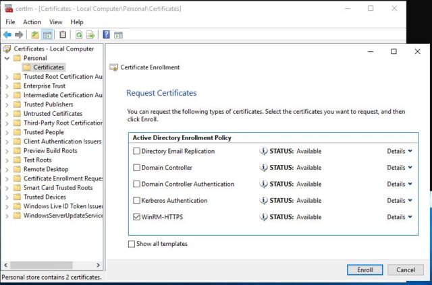Click the Export List toolbar icon
This screenshot has width=432, height=285.
point(90,34)
